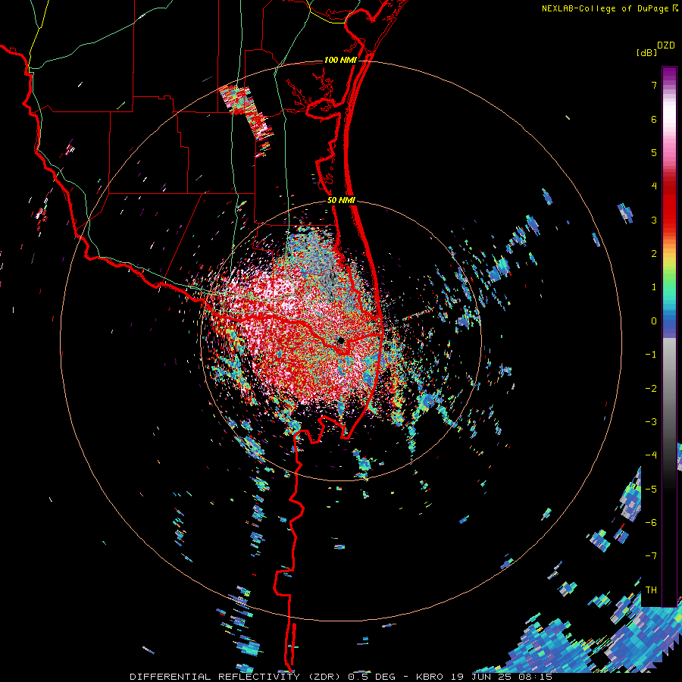This screenshot has width=682, height=682.
Task: Click the -4 value on the color scale
Action: [x=651, y=455]
